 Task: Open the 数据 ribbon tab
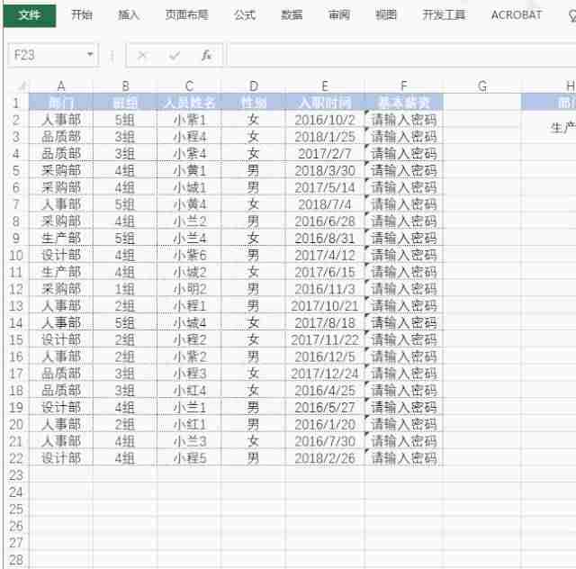(x=292, y=15)
